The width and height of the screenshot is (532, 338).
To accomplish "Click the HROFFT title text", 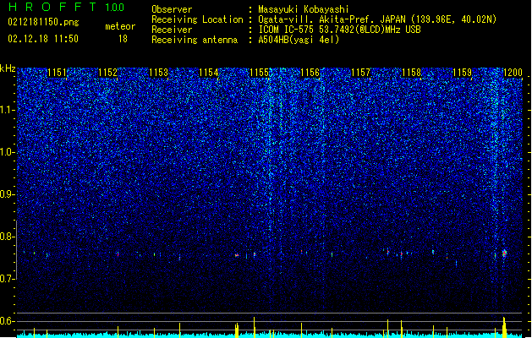I will 52,7.
